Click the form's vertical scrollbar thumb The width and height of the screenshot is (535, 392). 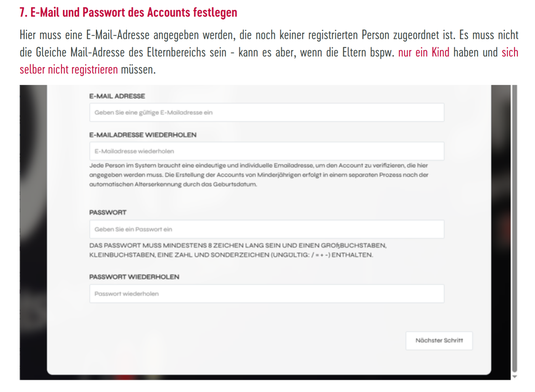click(x=514, y=228)
